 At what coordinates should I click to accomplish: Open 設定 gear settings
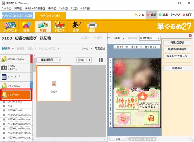pos(163,15)
